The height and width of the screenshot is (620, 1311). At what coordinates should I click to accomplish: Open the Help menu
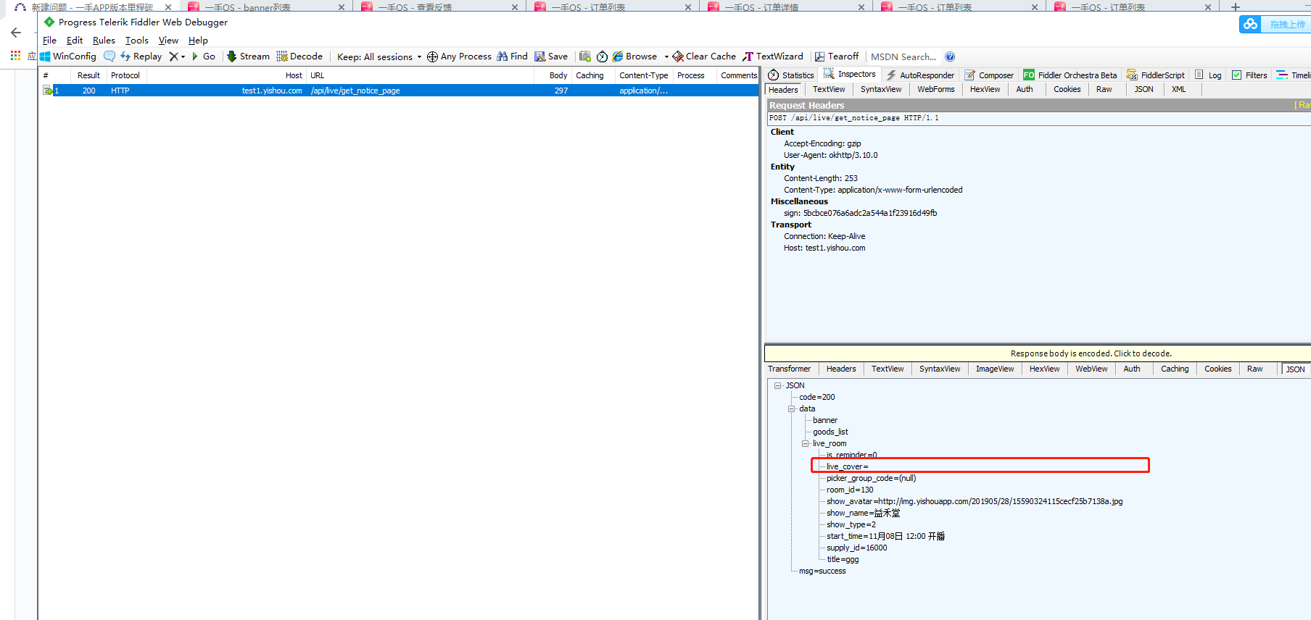click(198, 41)
